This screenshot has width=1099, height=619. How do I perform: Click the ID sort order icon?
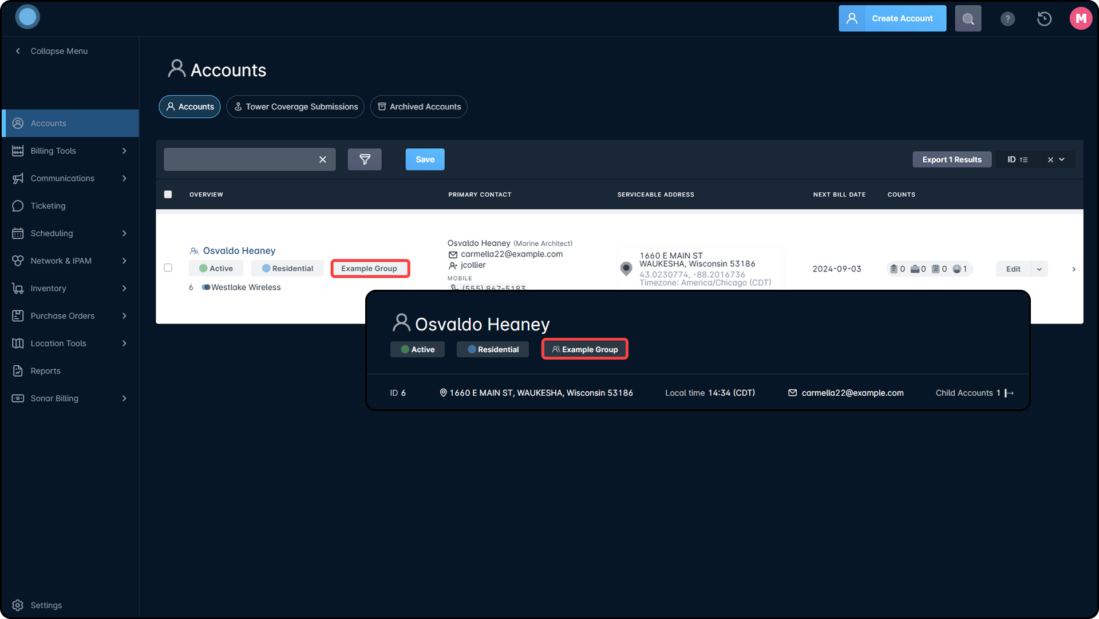pos(1023,160)
